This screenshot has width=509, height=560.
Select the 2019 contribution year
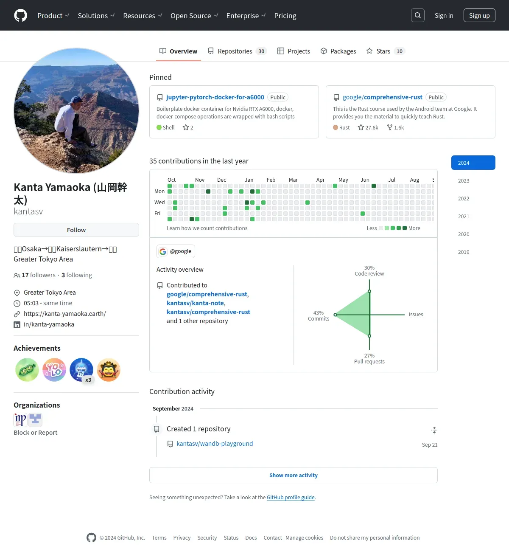(x=473, y=252)
